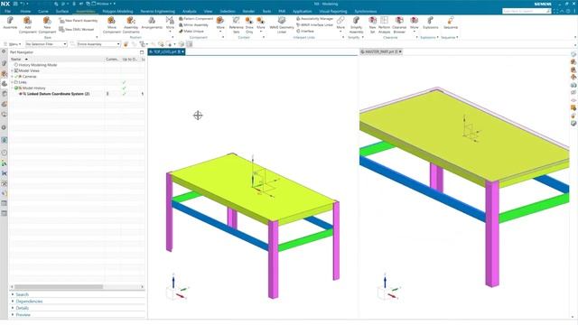Switch to the Reverse Engineering tab
The width and height of the screenshot is (578, 325).
[158, 12]
